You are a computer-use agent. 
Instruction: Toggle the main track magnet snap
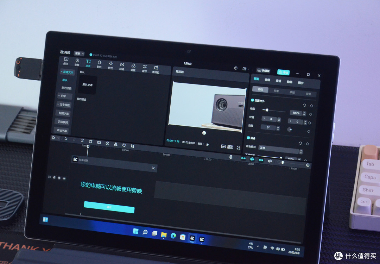click(243, 158)
